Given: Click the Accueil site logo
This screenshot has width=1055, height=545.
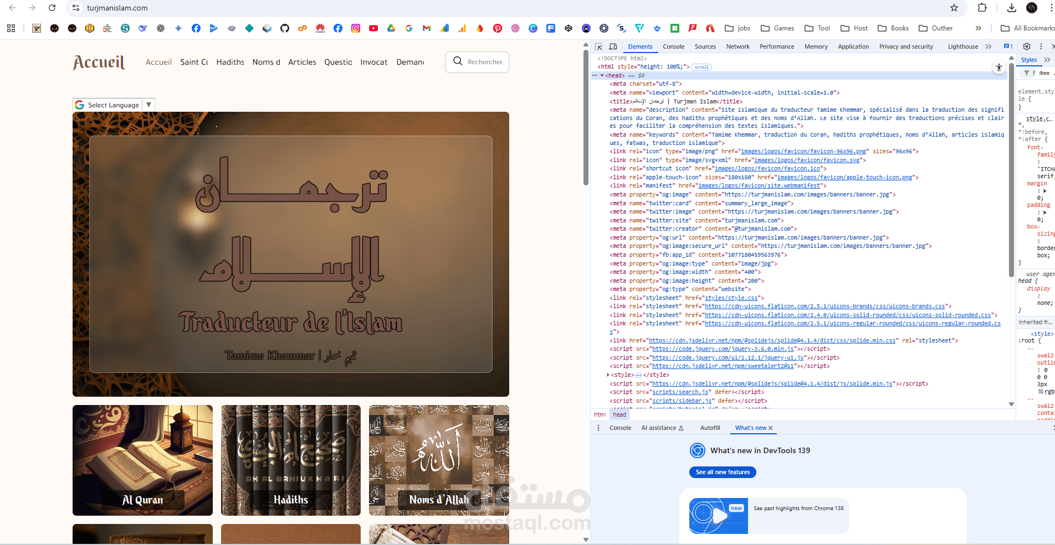Looking at the screenshot, I should [x=99, y=62].
